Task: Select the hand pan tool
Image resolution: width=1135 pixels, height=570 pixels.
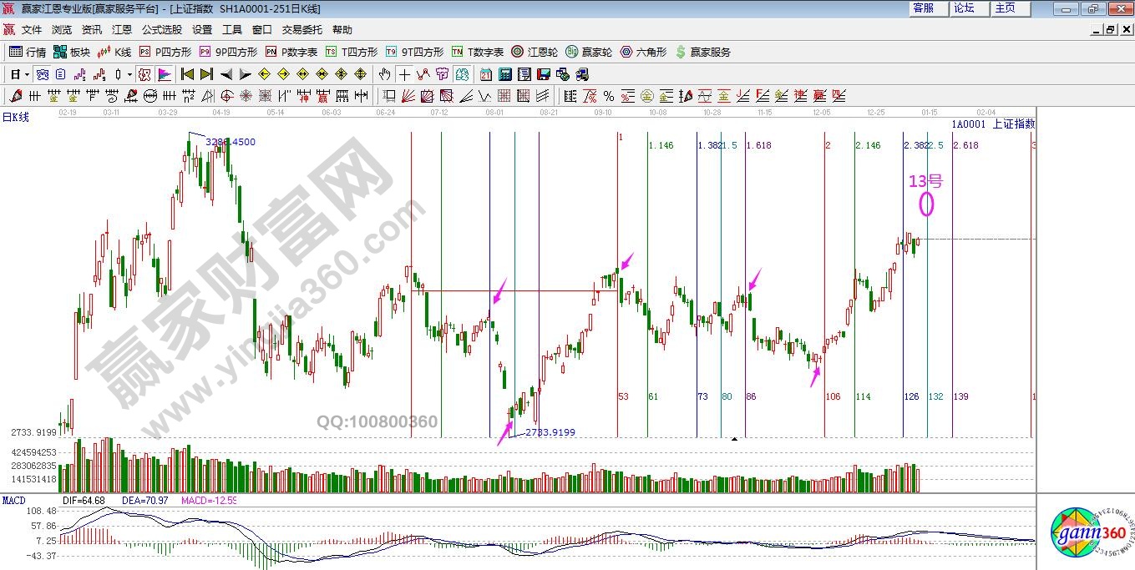Action: coord(384,73)
